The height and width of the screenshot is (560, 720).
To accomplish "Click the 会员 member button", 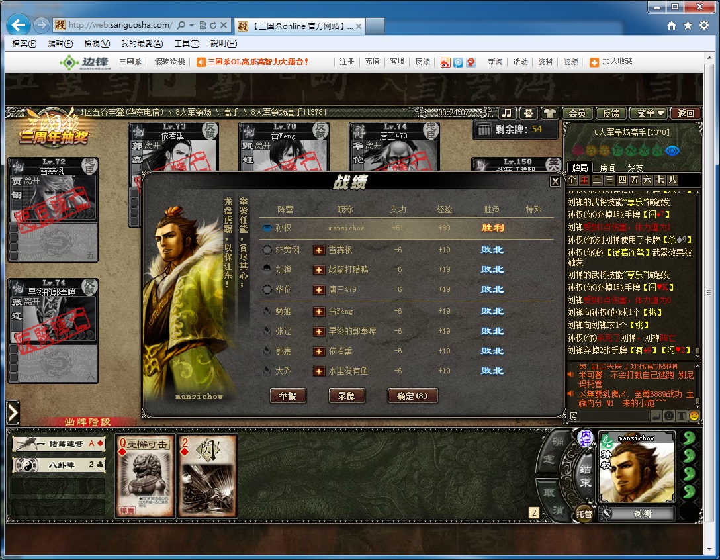I will click(577, 113).
